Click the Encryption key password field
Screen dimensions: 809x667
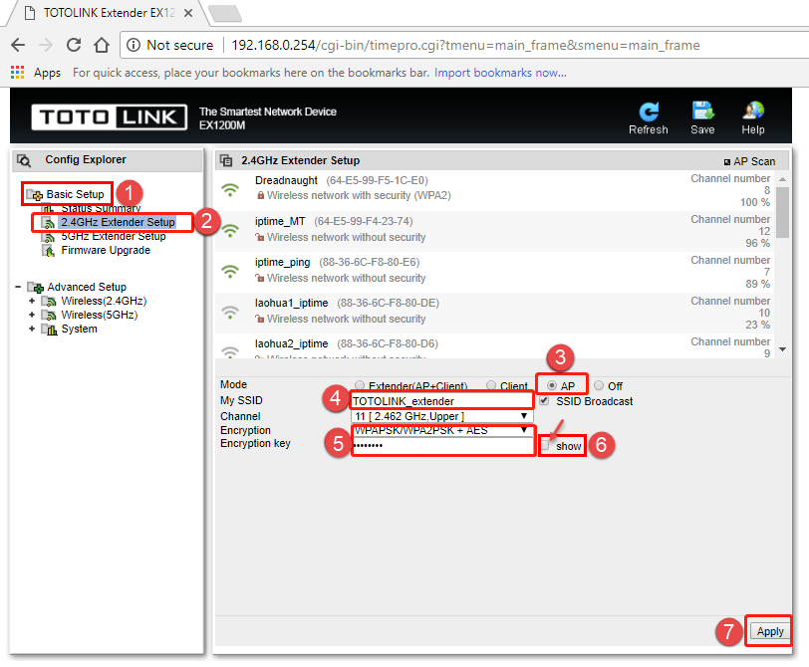point(442,445)
